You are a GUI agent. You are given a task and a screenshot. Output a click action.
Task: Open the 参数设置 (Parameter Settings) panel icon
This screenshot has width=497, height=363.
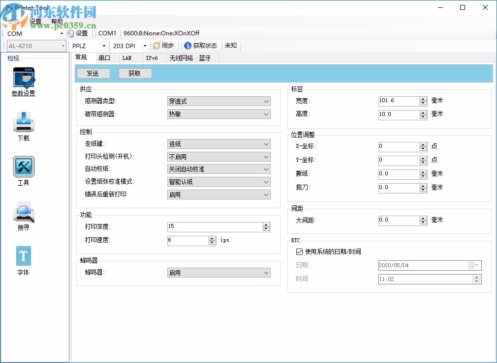pyautogui.click(x=23, y=79)
